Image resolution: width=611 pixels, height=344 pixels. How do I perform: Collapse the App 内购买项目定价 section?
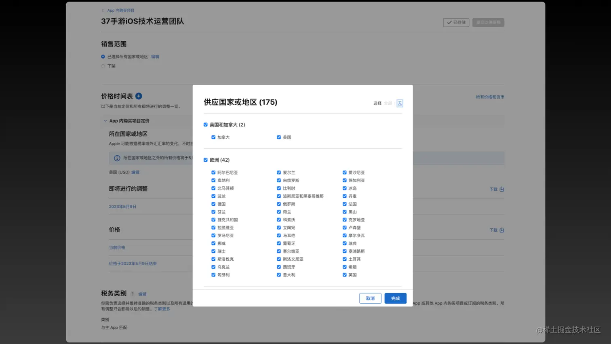point(105,121)
